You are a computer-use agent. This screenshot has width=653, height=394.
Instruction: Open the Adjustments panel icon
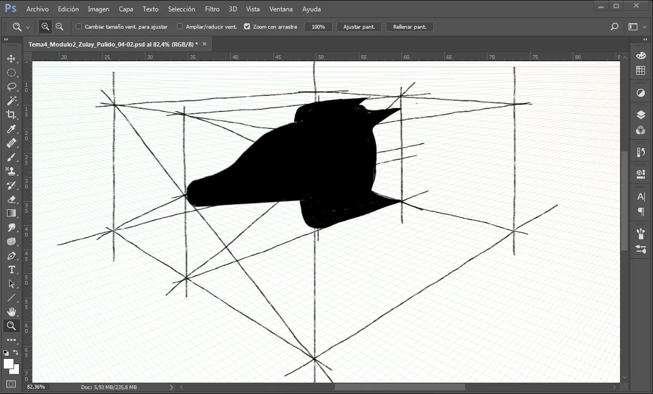[x=641, y=93]
